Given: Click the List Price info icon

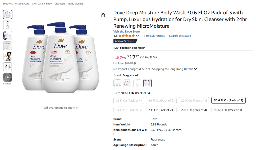Looking at the screenshot, I should pyautogui.click(x=135, y=63).
